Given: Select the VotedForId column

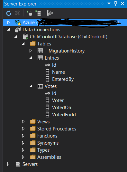Looking at the screenshot, I should 64,115.
